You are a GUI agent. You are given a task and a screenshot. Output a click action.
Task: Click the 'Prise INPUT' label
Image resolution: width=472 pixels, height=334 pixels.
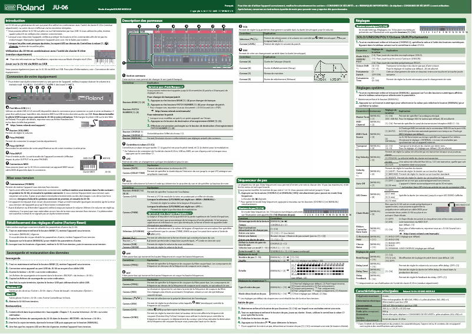pos(15,153)
